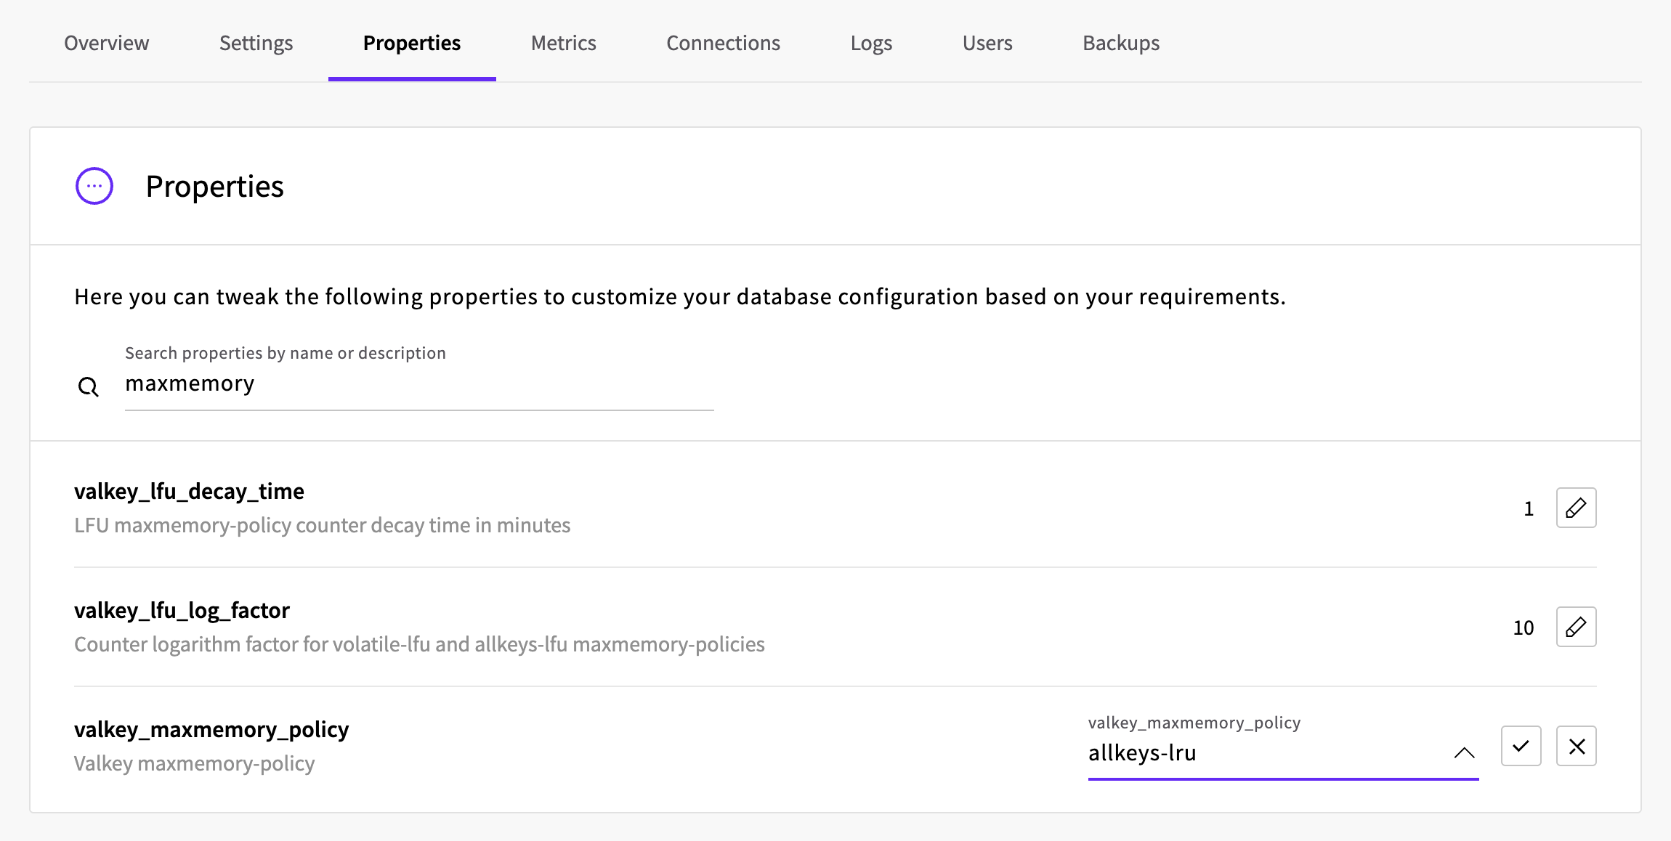Click the valkey_maxmemory_policy property name

pos(211,730)
